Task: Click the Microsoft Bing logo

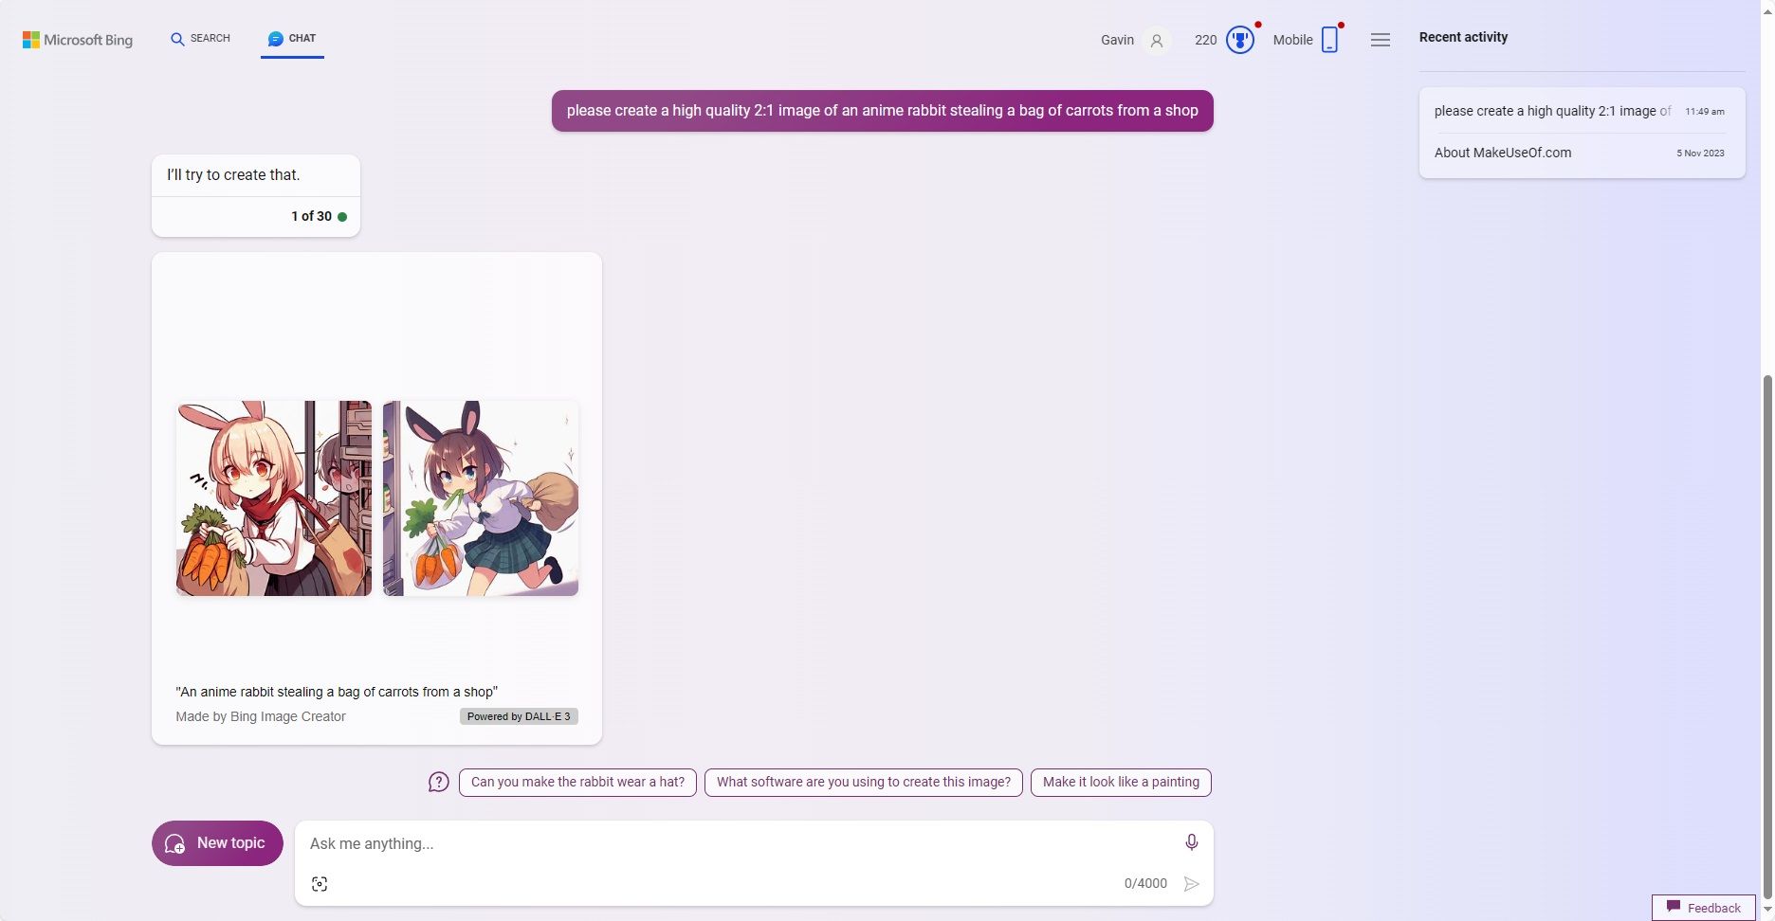Action: point(78,40)
